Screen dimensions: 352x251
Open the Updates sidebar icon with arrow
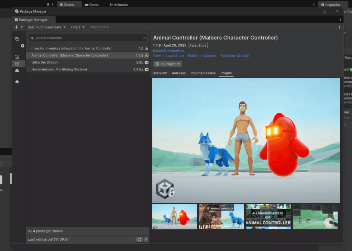point(22,46)
